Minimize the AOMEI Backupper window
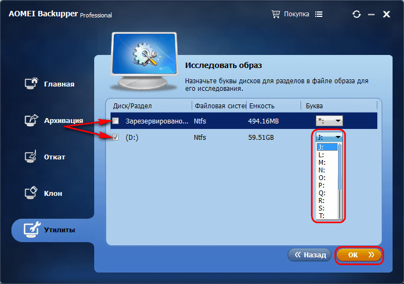Image resolution: width=404 pixels, height=284 pixels. [x=371, y=15]
